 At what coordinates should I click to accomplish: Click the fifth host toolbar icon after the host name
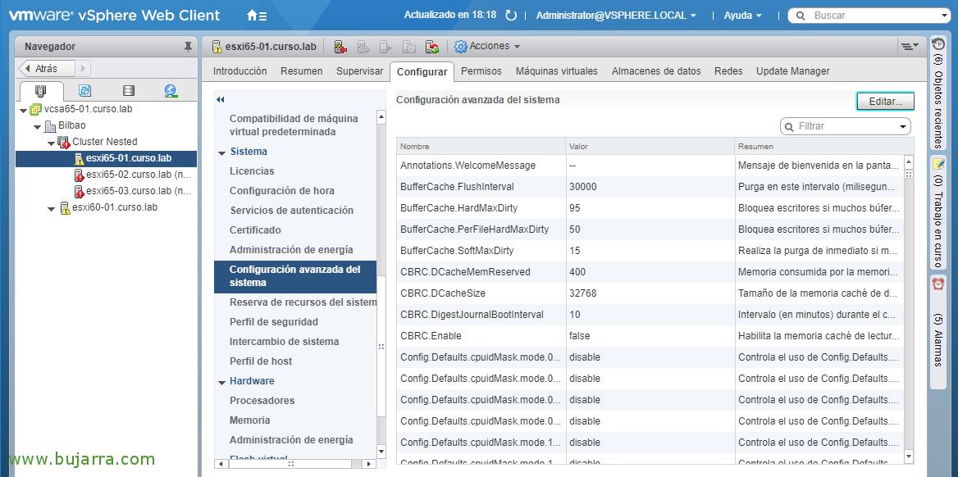click(x=432, y=47)
